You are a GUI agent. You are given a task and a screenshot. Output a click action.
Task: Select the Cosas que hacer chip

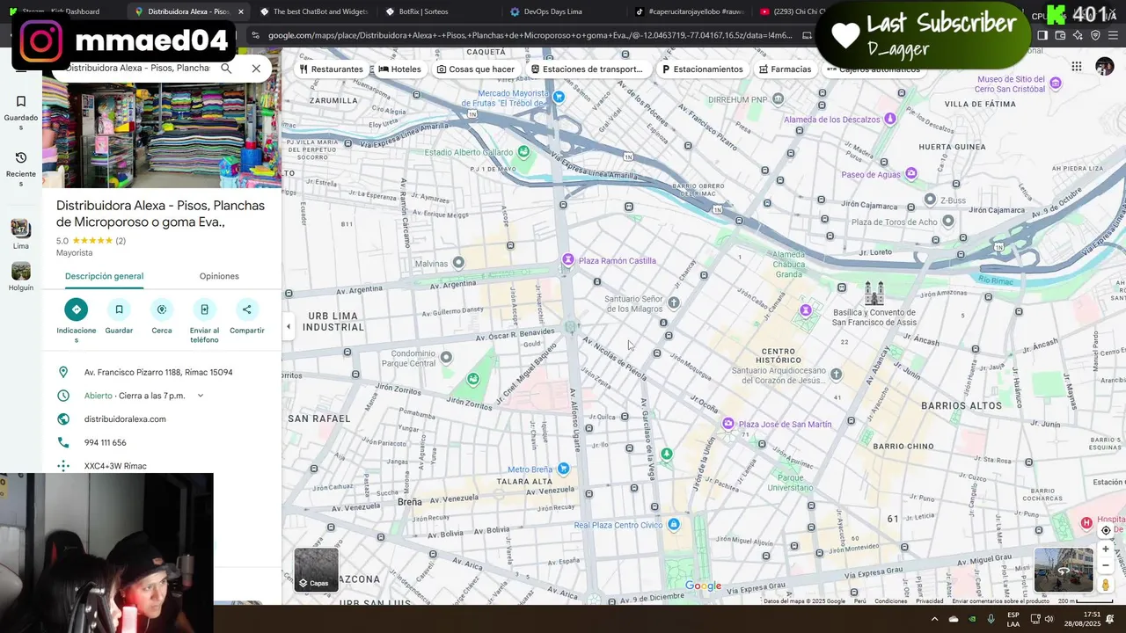pyautogui.click(x=476, y=69)
